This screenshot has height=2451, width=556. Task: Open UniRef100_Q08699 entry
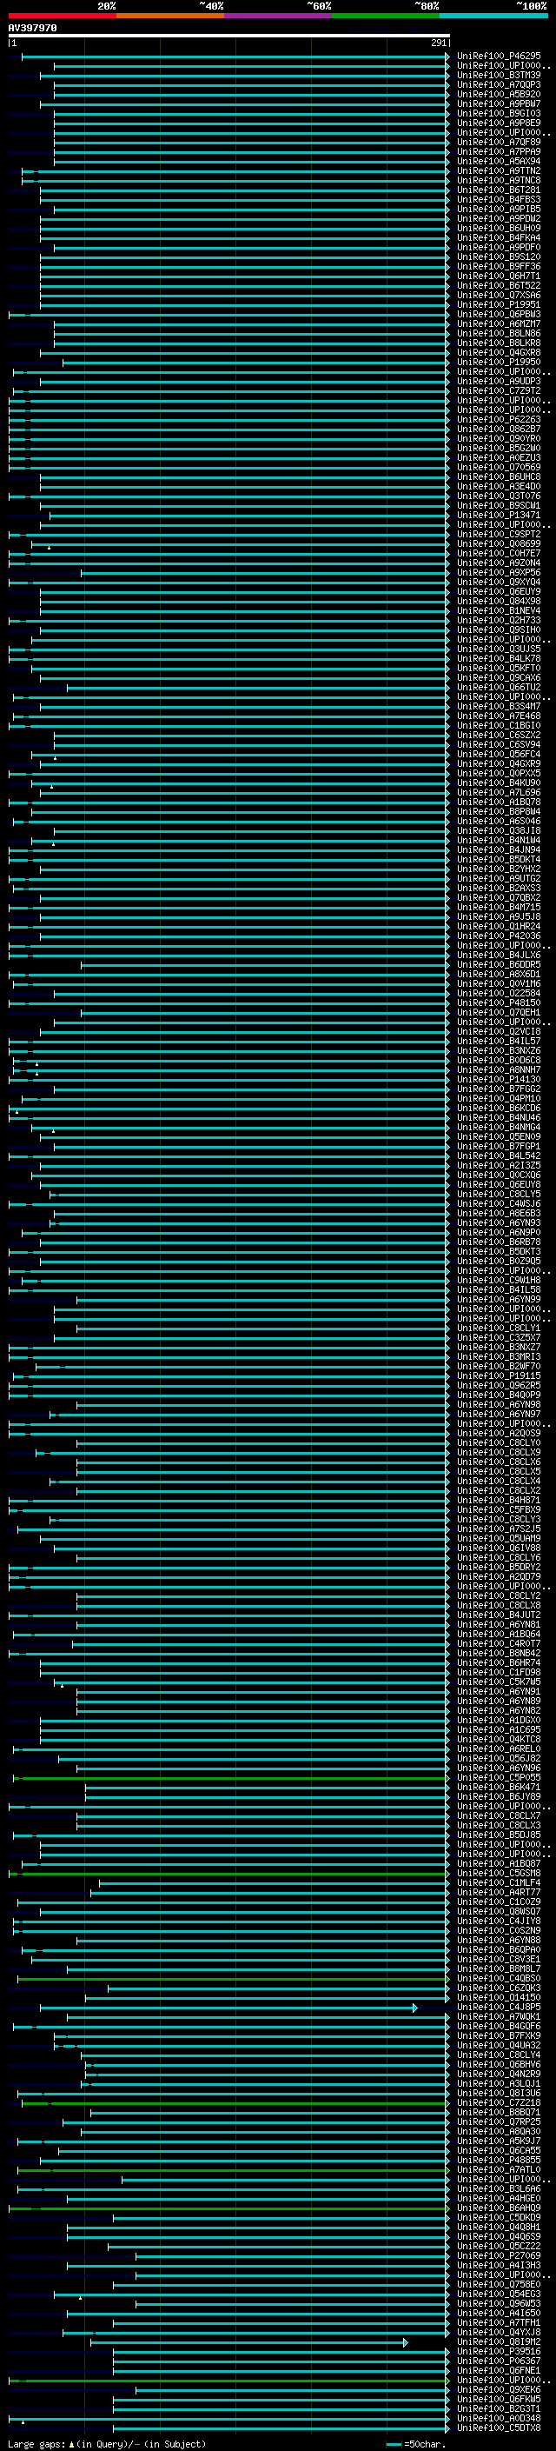coord(498,543)
